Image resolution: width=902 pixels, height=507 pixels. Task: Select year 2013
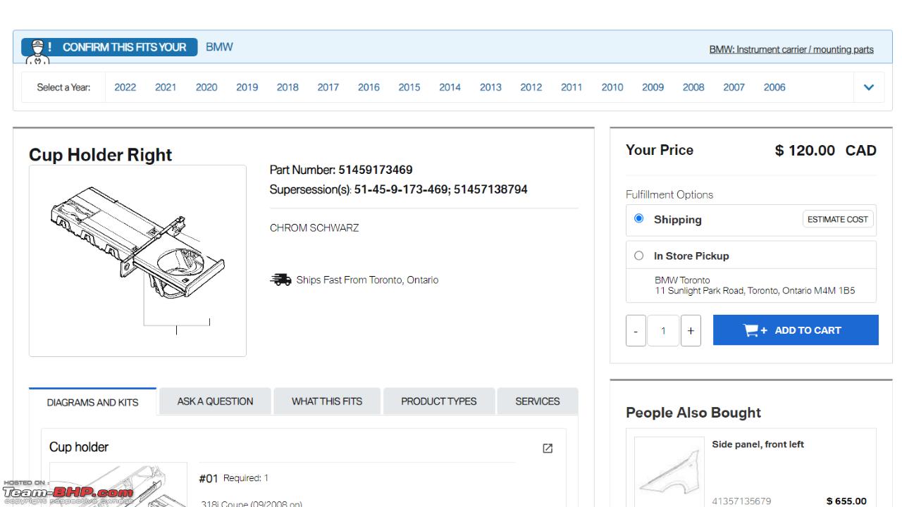[490, 87]
